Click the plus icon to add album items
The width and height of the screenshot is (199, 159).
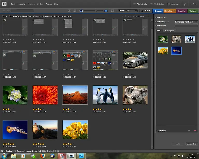(x=189, y=130)
